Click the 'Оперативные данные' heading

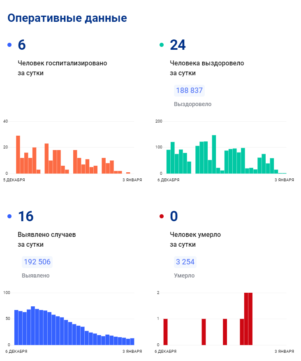(67, 18)
